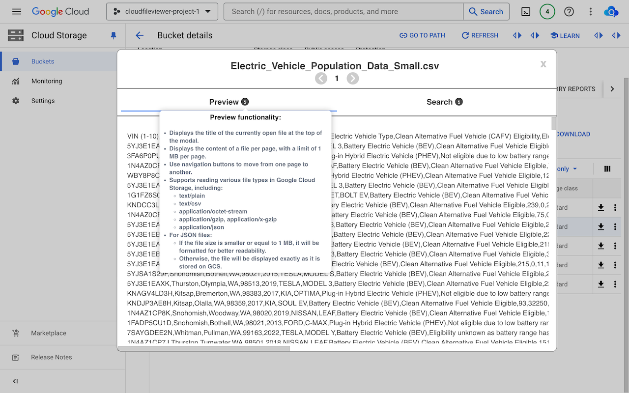
Task: Open the Help menu with question mark icon
Action: [x=569, y=11]
